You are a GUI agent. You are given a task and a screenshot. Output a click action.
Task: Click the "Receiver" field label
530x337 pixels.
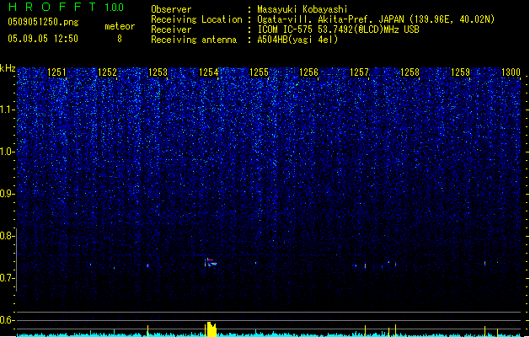pyautogui.click(x=171, y=29)
